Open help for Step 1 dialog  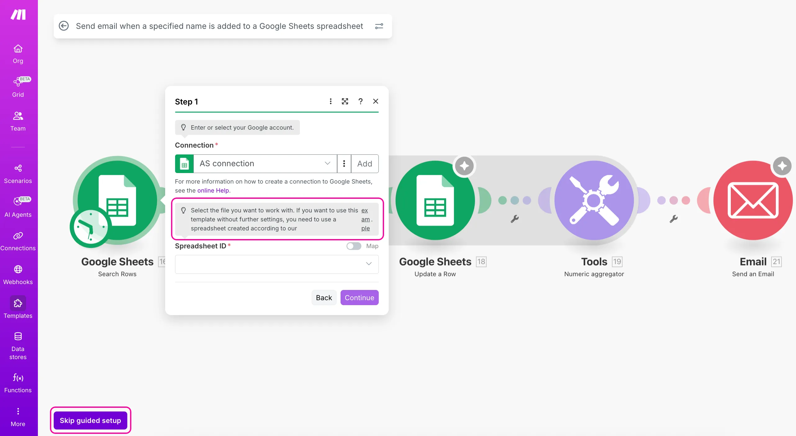click(360, 101)
